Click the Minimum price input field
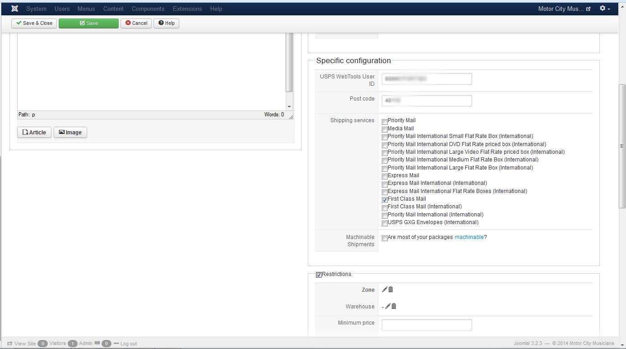 [427, 325]
